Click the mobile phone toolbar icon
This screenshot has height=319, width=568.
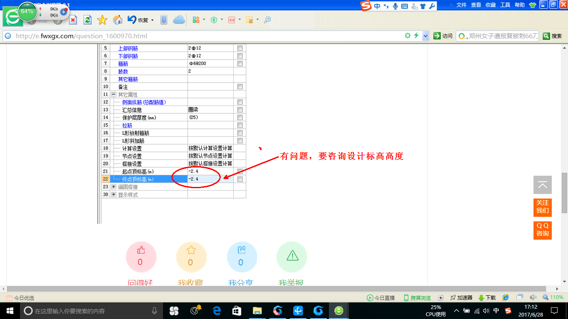click(x=164, y=20)
